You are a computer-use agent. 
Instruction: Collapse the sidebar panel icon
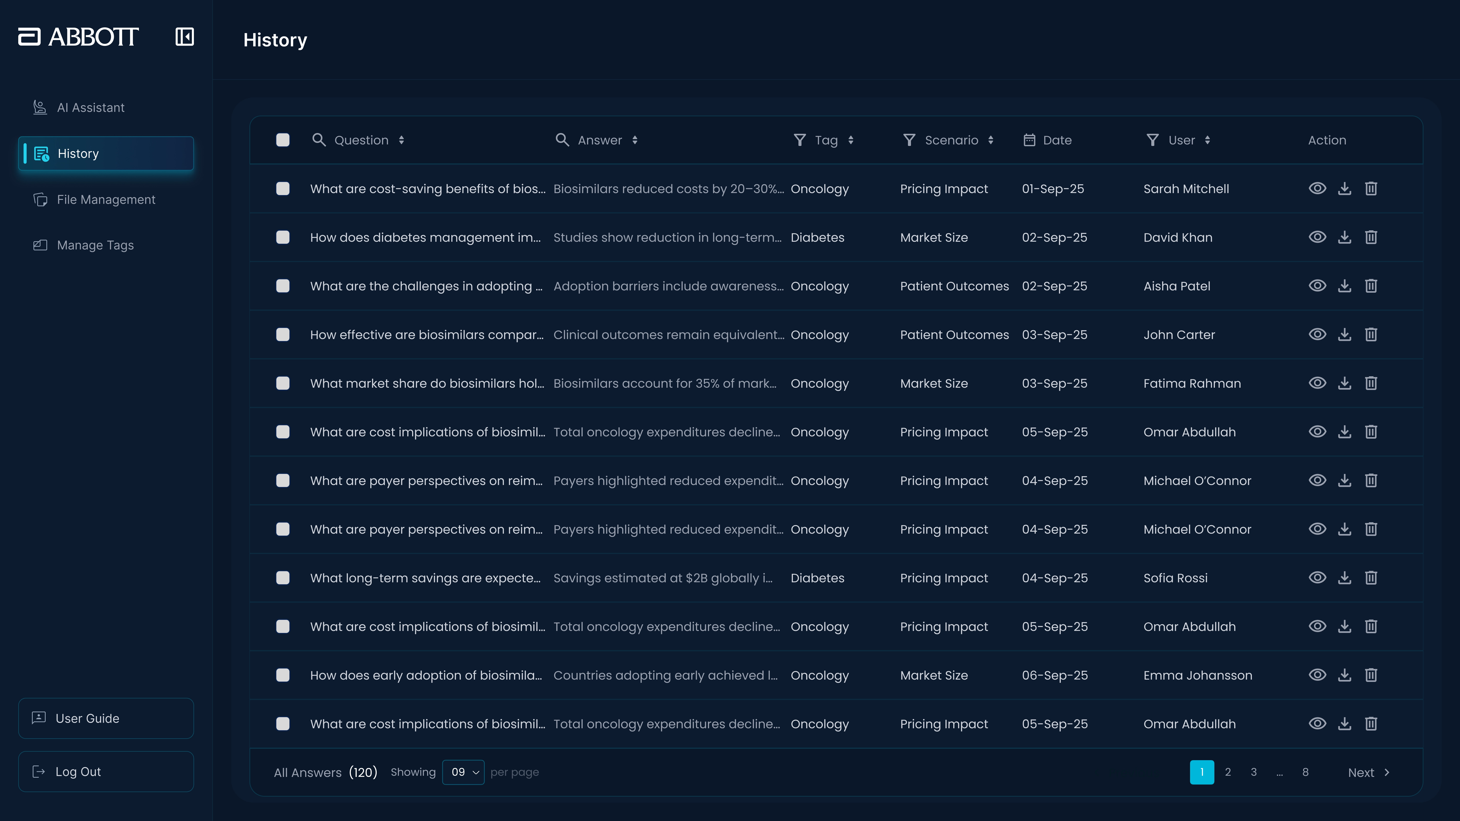click(184, 37)
